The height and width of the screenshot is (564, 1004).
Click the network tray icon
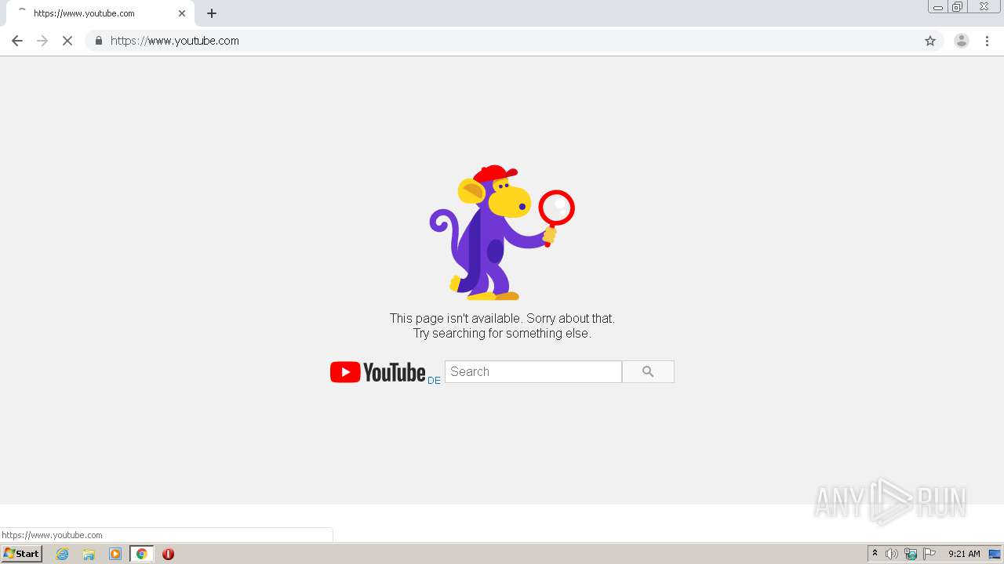click(x=911, y=554)
